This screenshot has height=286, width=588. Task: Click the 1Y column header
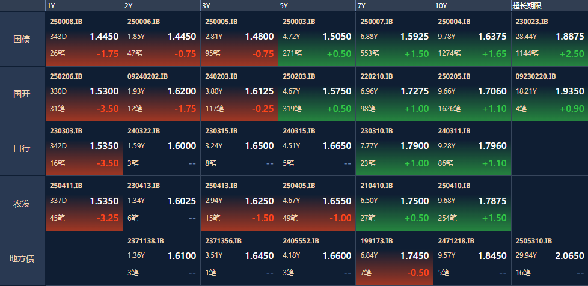click(84, 6)
